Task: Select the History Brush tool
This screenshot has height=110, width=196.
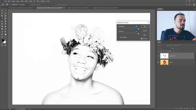Action: tap(2, 24)
